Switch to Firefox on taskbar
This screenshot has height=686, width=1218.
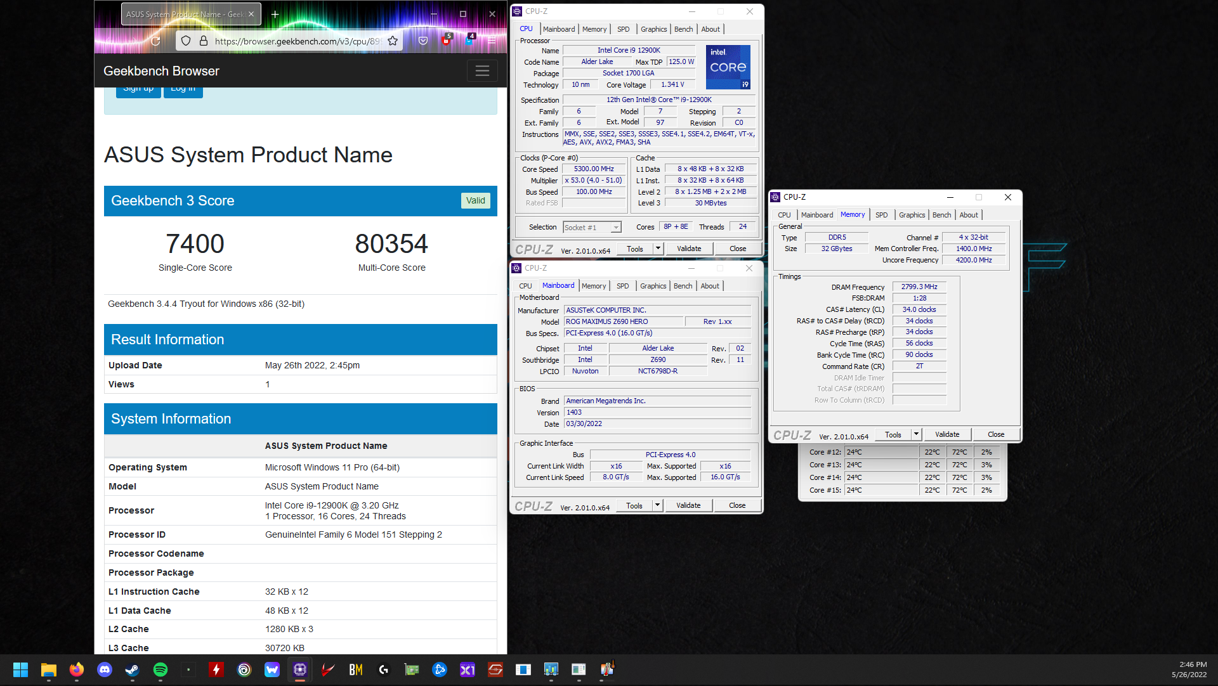(77, 670)
